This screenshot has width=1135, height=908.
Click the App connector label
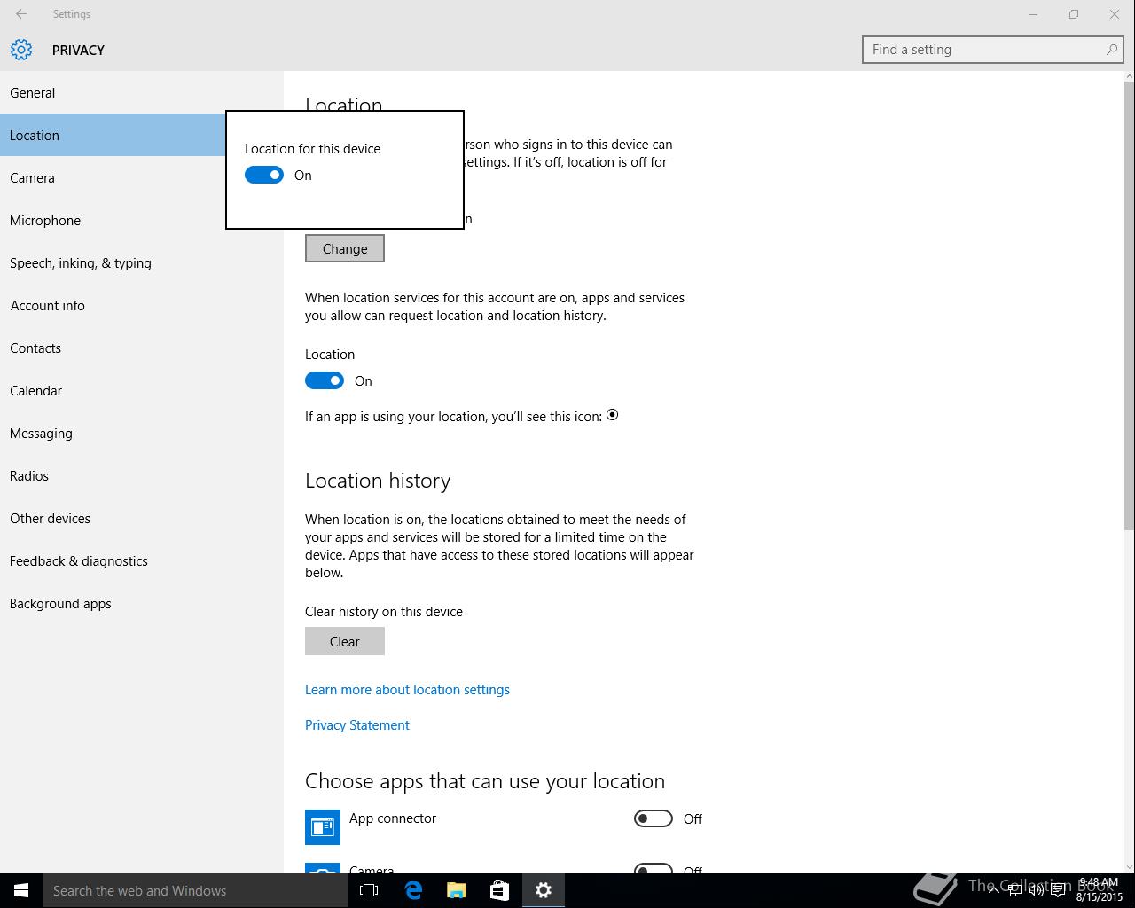[x=393, y=818]
